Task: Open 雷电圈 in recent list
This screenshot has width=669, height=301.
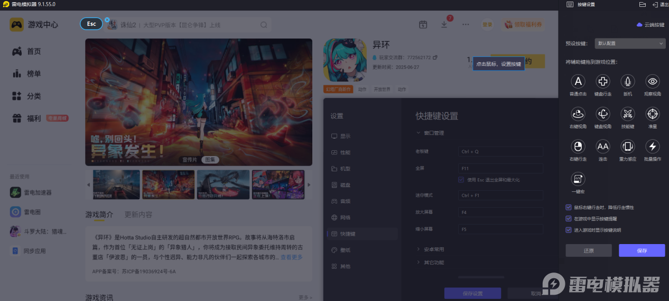Action: [x=25, y=212]
